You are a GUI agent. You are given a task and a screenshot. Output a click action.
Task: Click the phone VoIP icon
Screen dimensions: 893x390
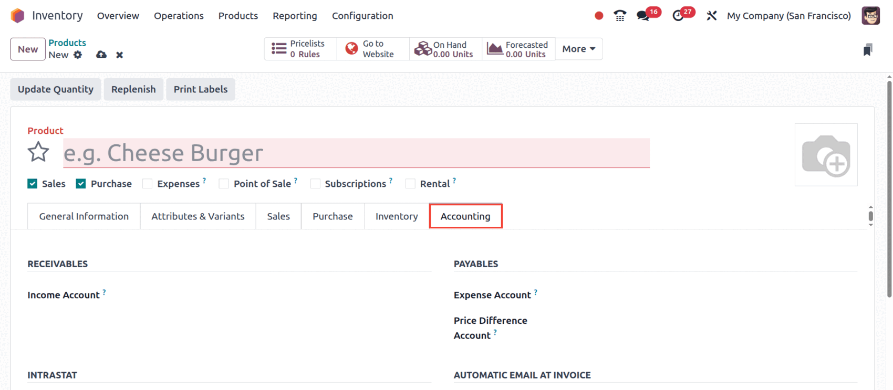[620, 16]
